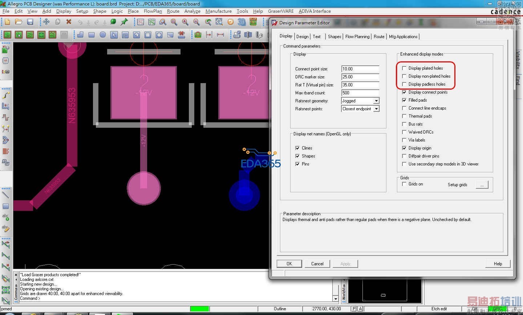The width and height of the screenshot is (523, 315).
Task: Click the Cancel button
Action: [x=317, y=264]
